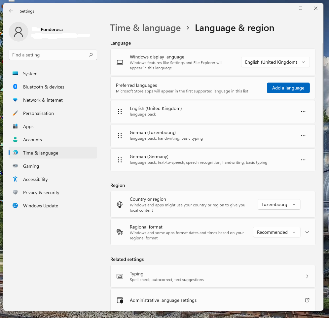
Task: Open more options for German (Luxembourg)
Action: point(303,136)
